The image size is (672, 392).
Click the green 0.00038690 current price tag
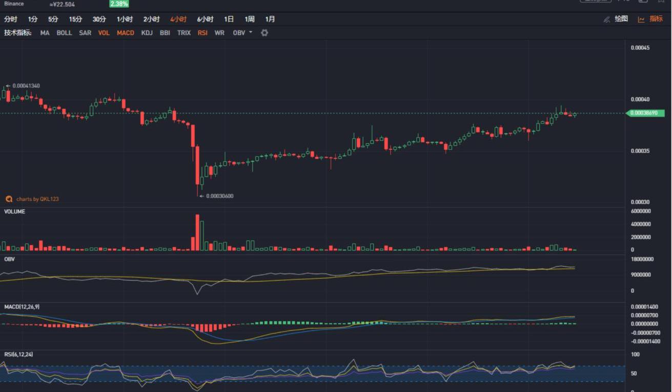(645, 113)
